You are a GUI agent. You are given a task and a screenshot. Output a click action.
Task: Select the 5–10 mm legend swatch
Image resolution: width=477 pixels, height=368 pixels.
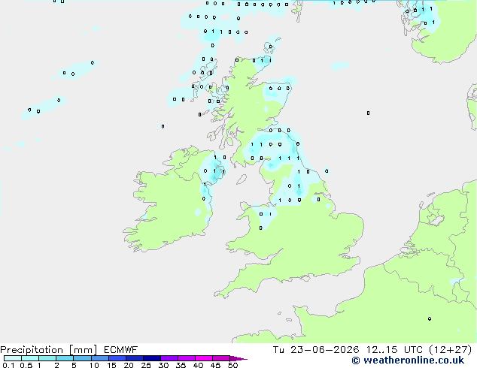[x=82, y=358]
